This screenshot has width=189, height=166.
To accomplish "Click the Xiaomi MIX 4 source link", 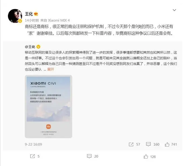I will pos(59,20).
